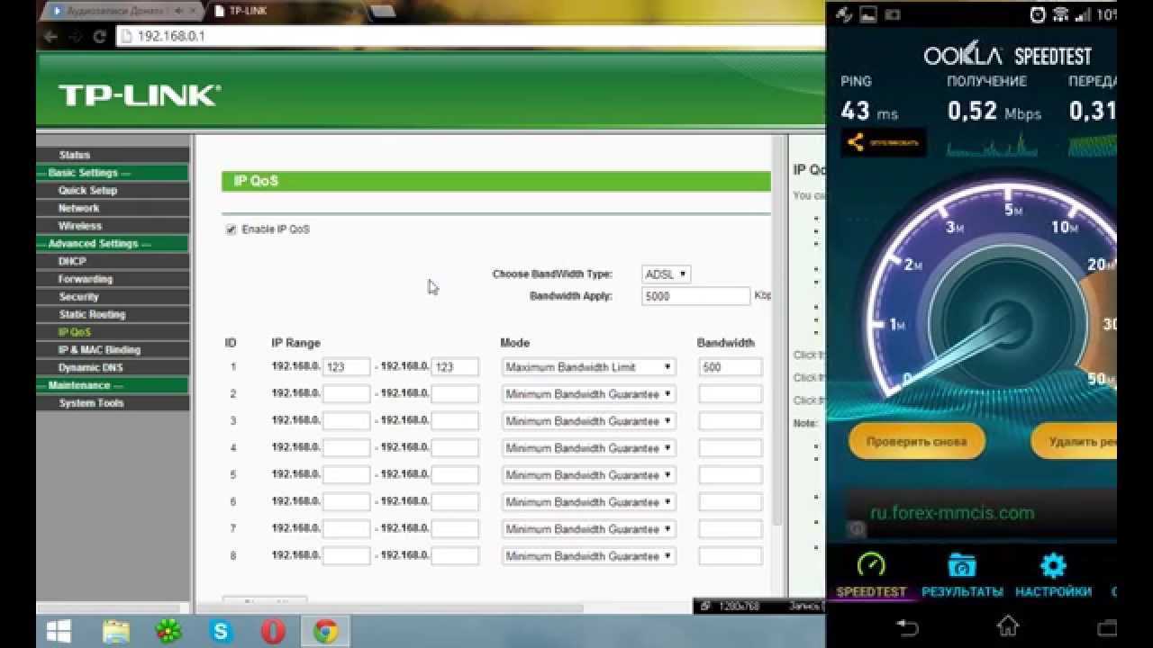
Task: Click rule 8 Bandwidth field
Action: click(x=731, y=556)
